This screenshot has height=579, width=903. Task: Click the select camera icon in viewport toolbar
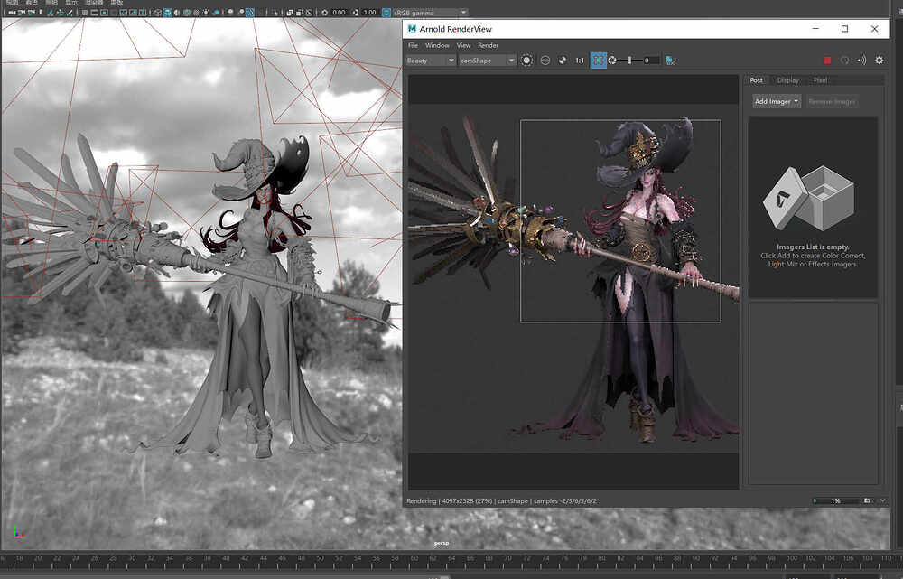11,12
